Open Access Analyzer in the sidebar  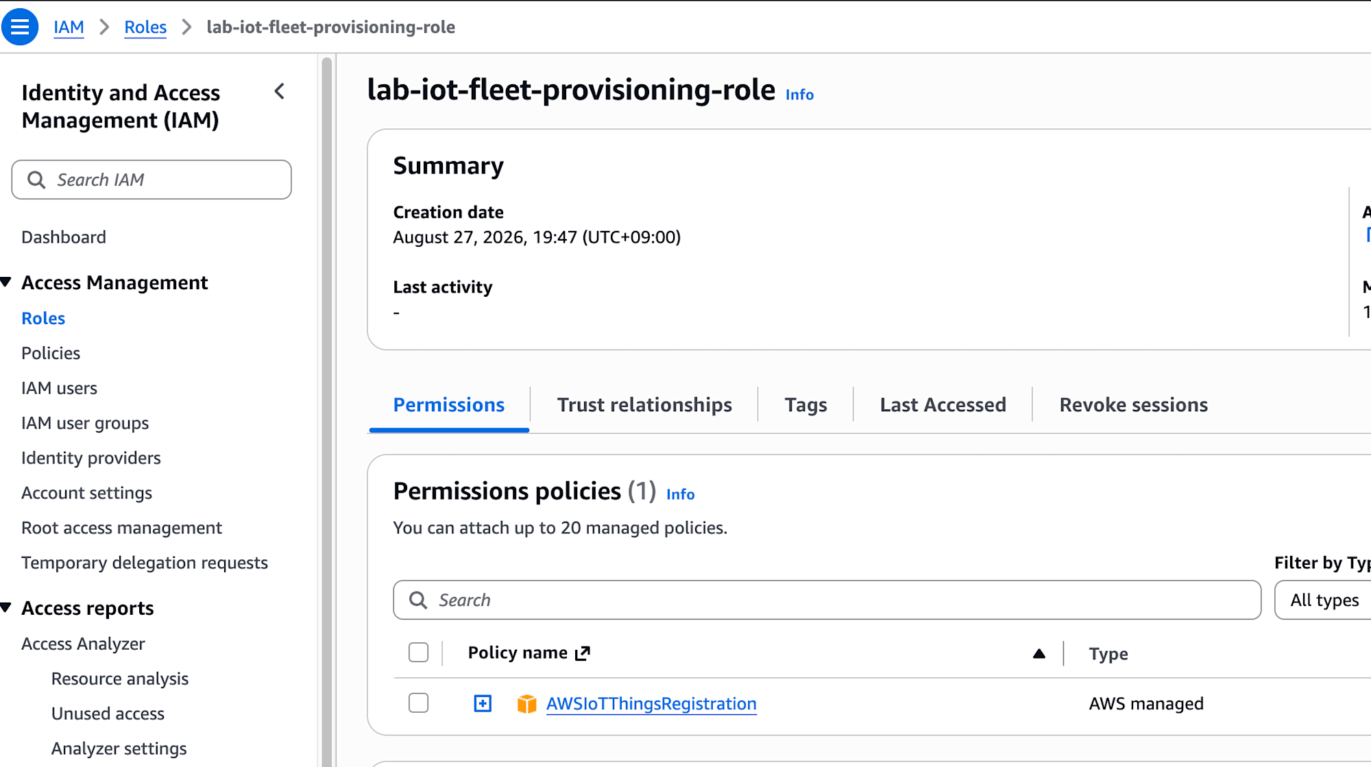coord(83,644)
